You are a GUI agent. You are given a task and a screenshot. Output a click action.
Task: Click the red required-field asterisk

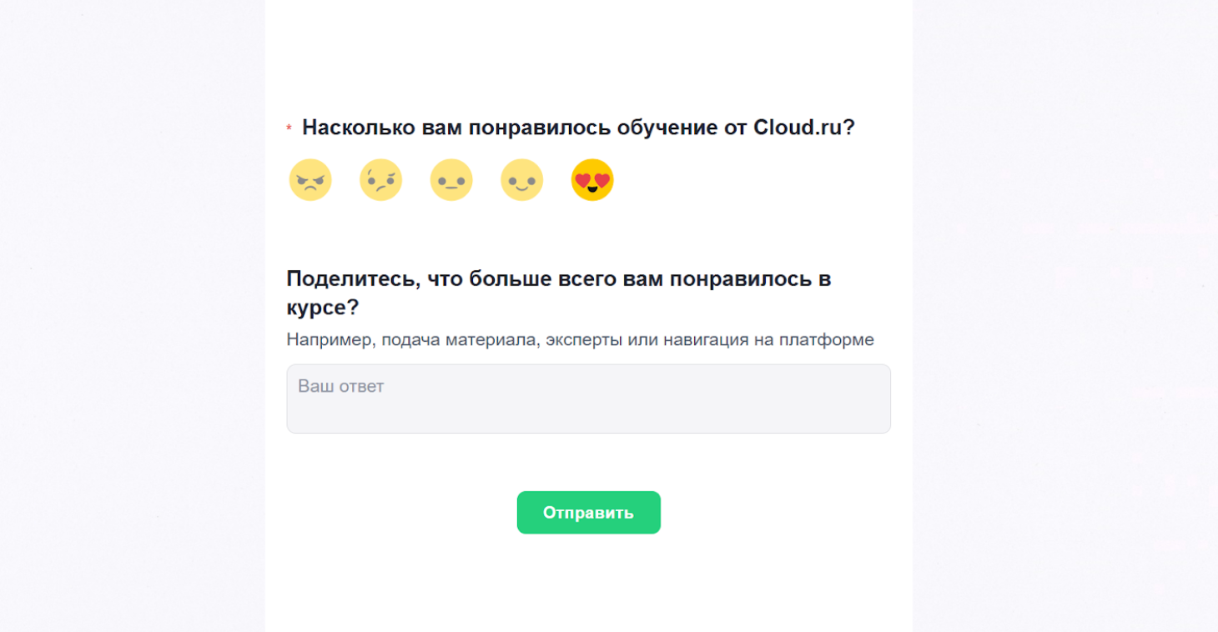click(289, 129)
